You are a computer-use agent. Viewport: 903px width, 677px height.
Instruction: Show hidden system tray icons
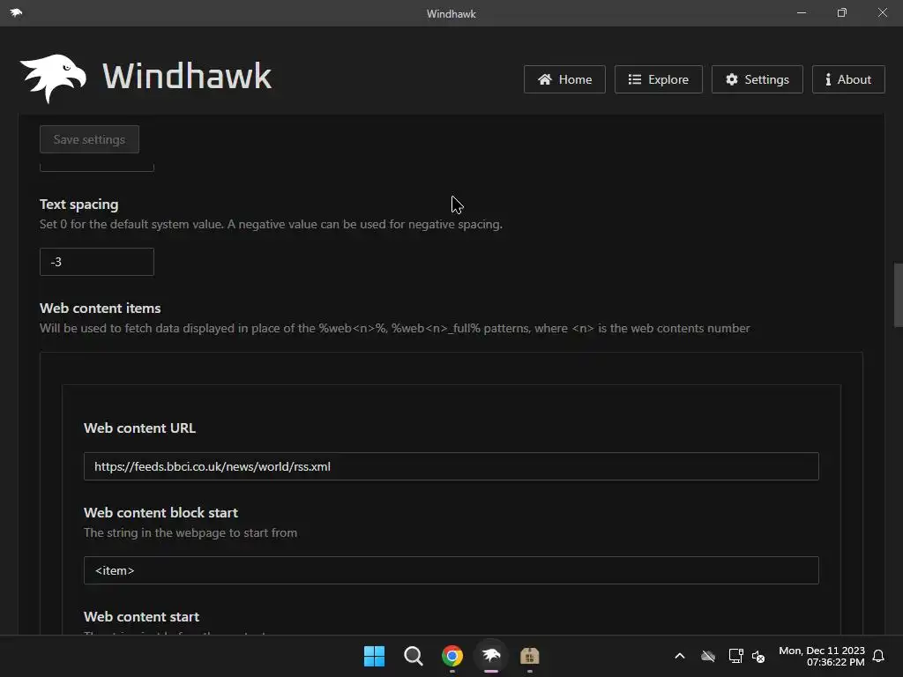[x=680, y=656]
